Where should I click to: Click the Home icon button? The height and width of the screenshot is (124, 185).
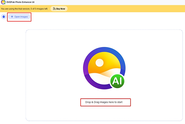click(4, 17)
